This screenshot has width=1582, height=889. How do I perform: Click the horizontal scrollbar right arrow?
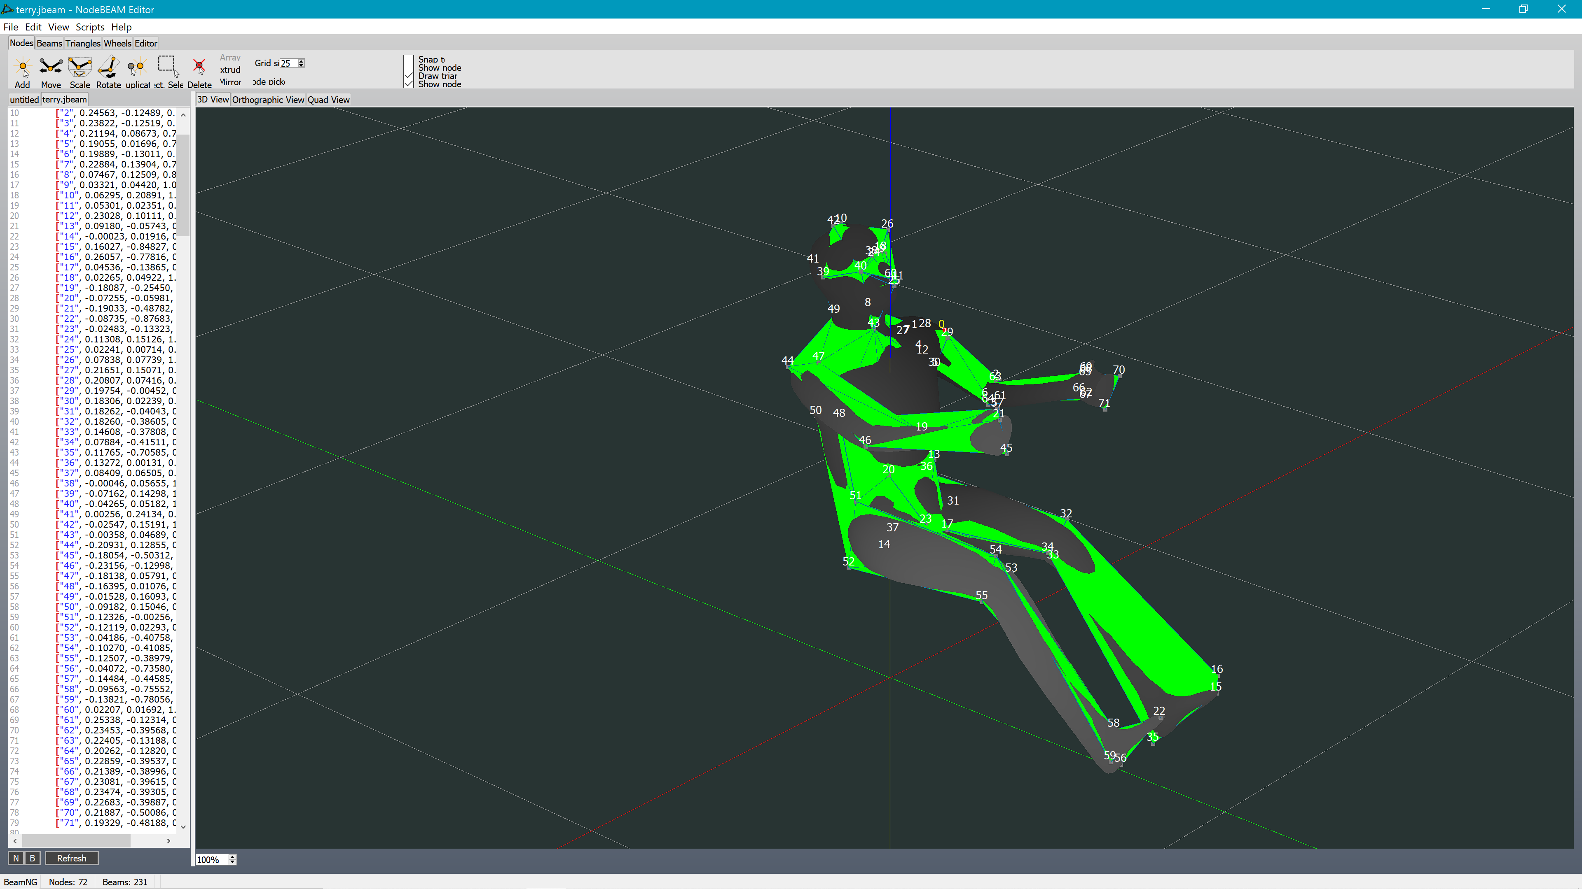tap(169, 840)
